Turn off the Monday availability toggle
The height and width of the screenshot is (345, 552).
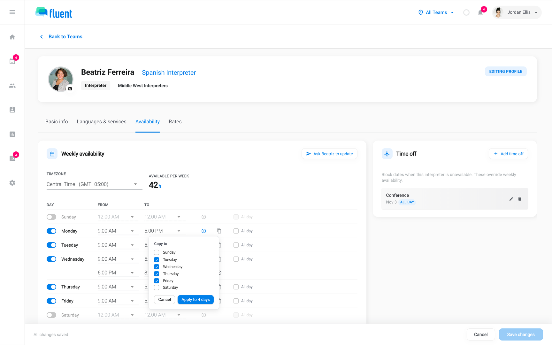pos(51,231)
